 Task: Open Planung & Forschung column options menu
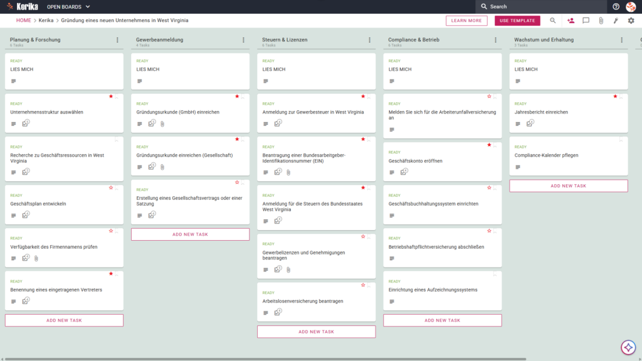(x=117, y=40)
